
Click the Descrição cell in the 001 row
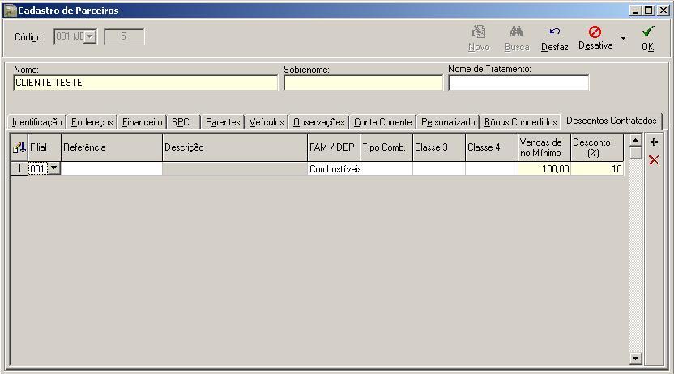235,168
